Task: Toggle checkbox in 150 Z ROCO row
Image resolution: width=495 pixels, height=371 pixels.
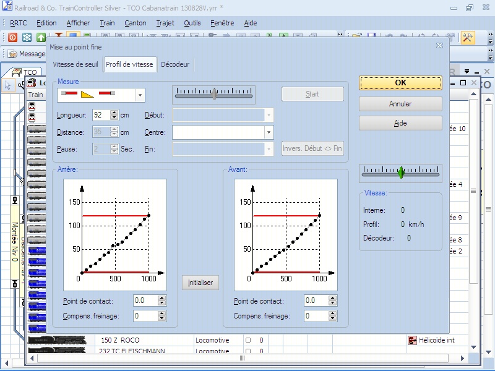Action: tap(248, 340)
